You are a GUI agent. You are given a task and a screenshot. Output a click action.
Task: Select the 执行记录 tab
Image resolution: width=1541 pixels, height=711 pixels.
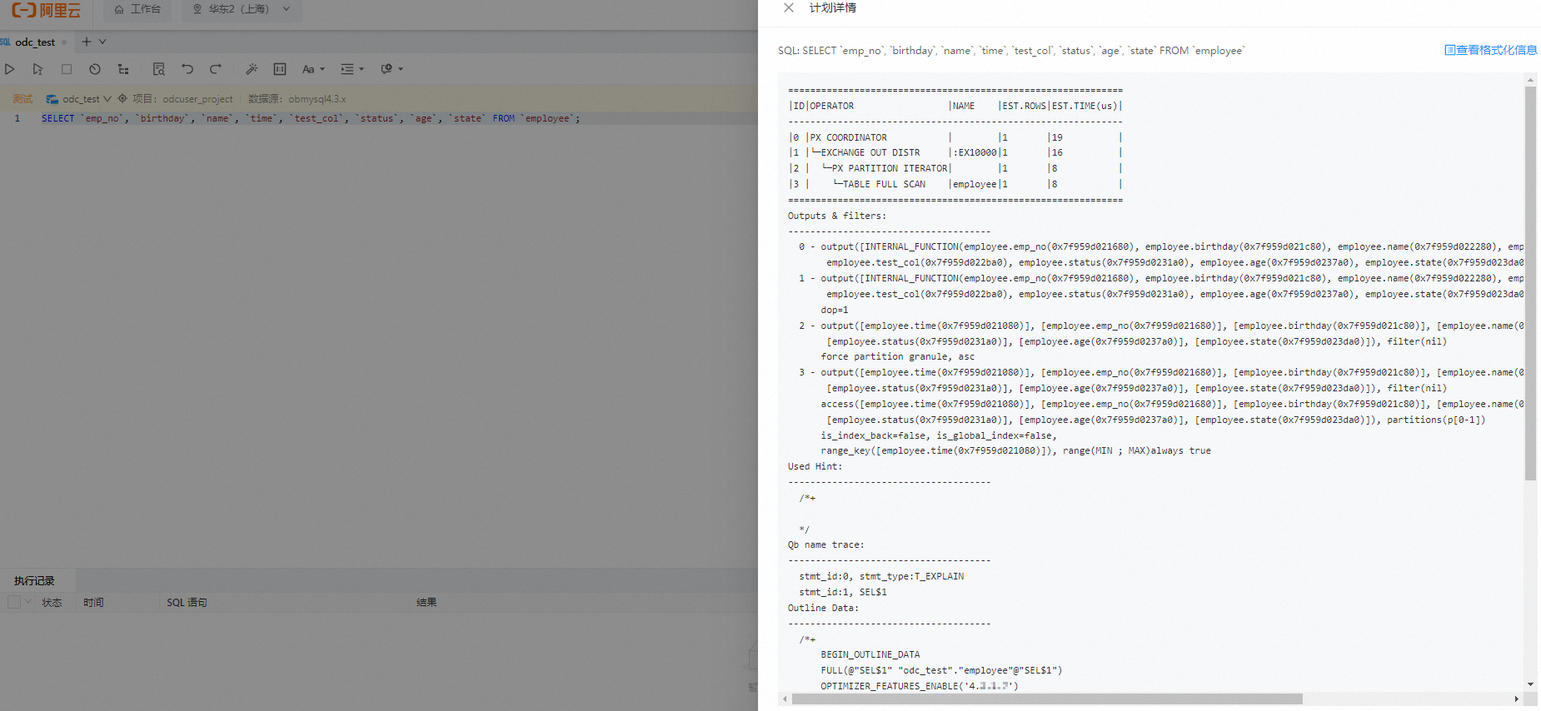[x=34, y=580]
